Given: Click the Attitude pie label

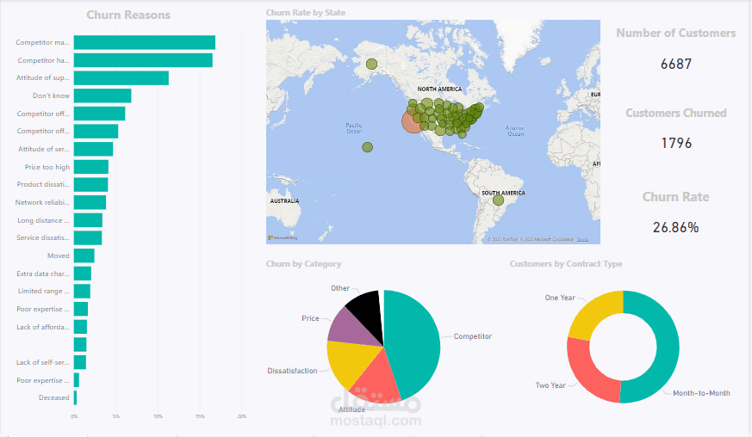Looking at the screenshot, I should (351, 409).
